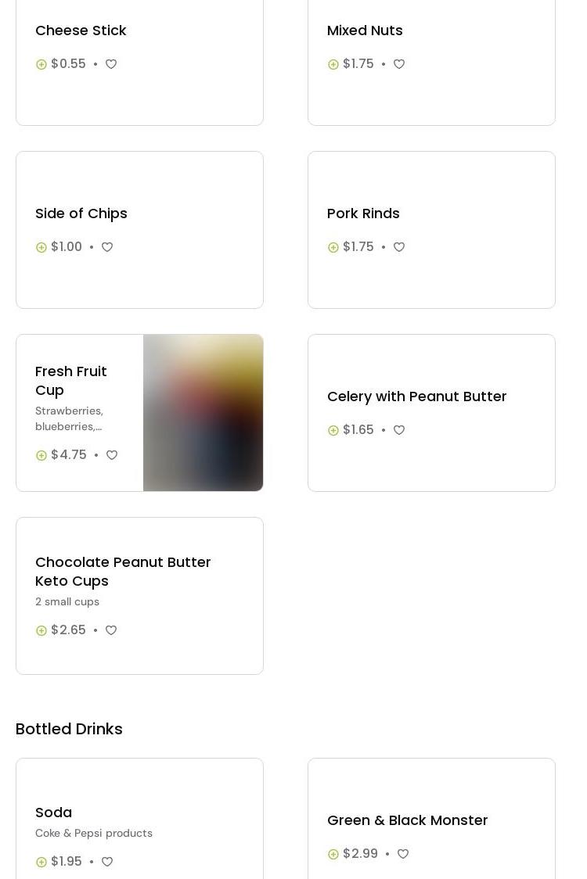Open Chocolate Peanut Butter Keto Cups item

(x=123, y=571)
